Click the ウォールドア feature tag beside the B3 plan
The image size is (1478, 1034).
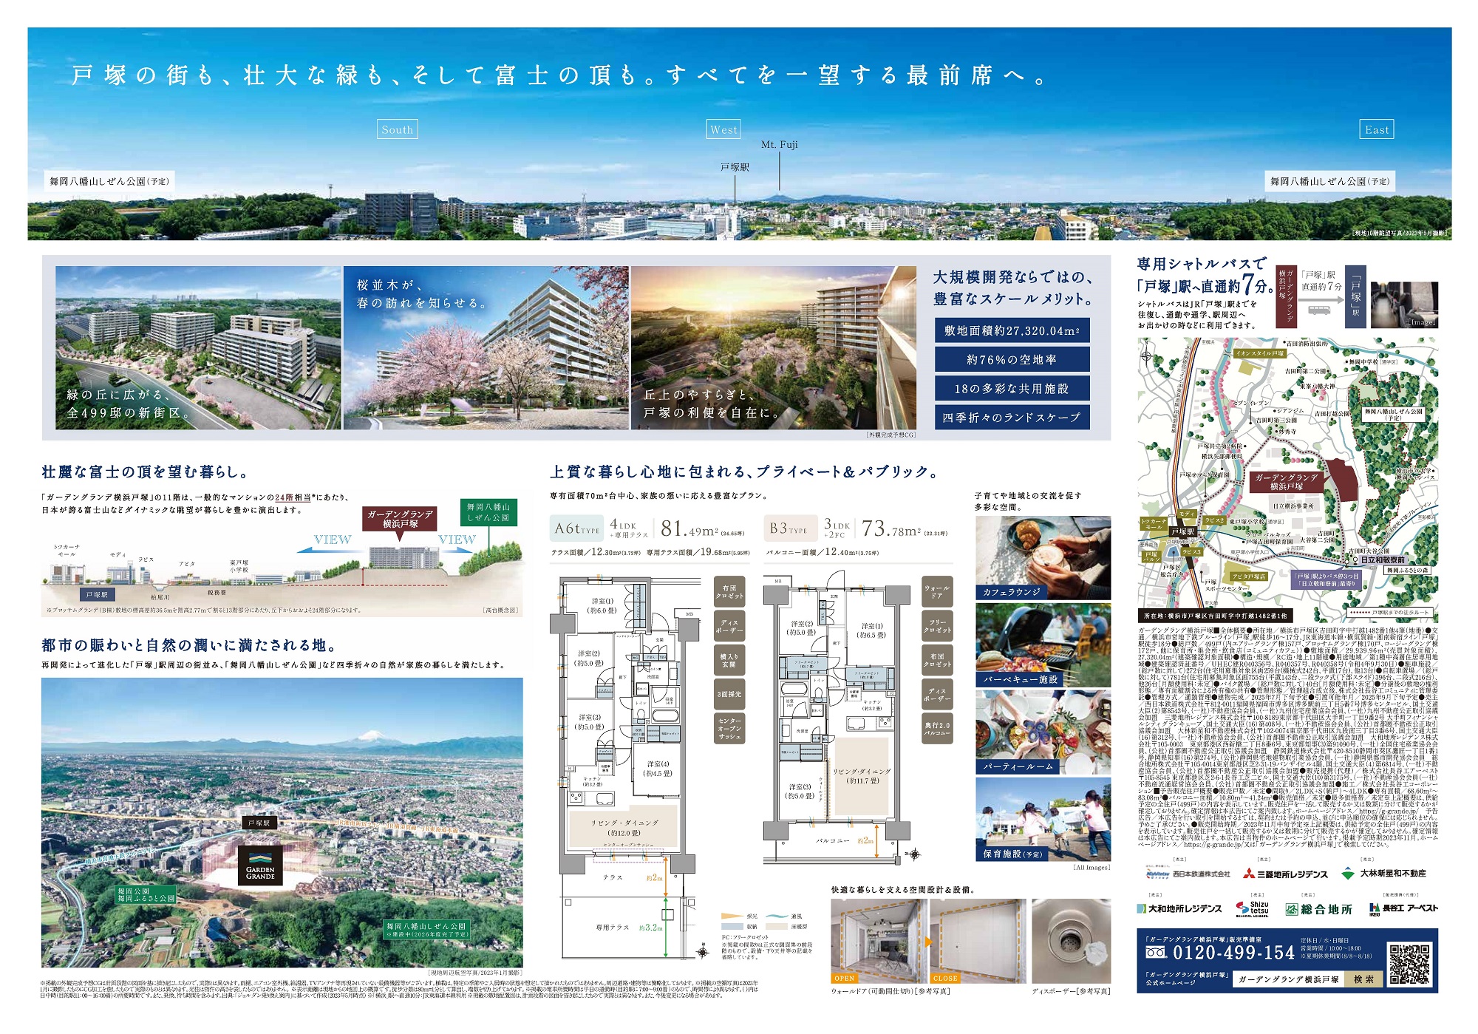click(x=938, y=591)
